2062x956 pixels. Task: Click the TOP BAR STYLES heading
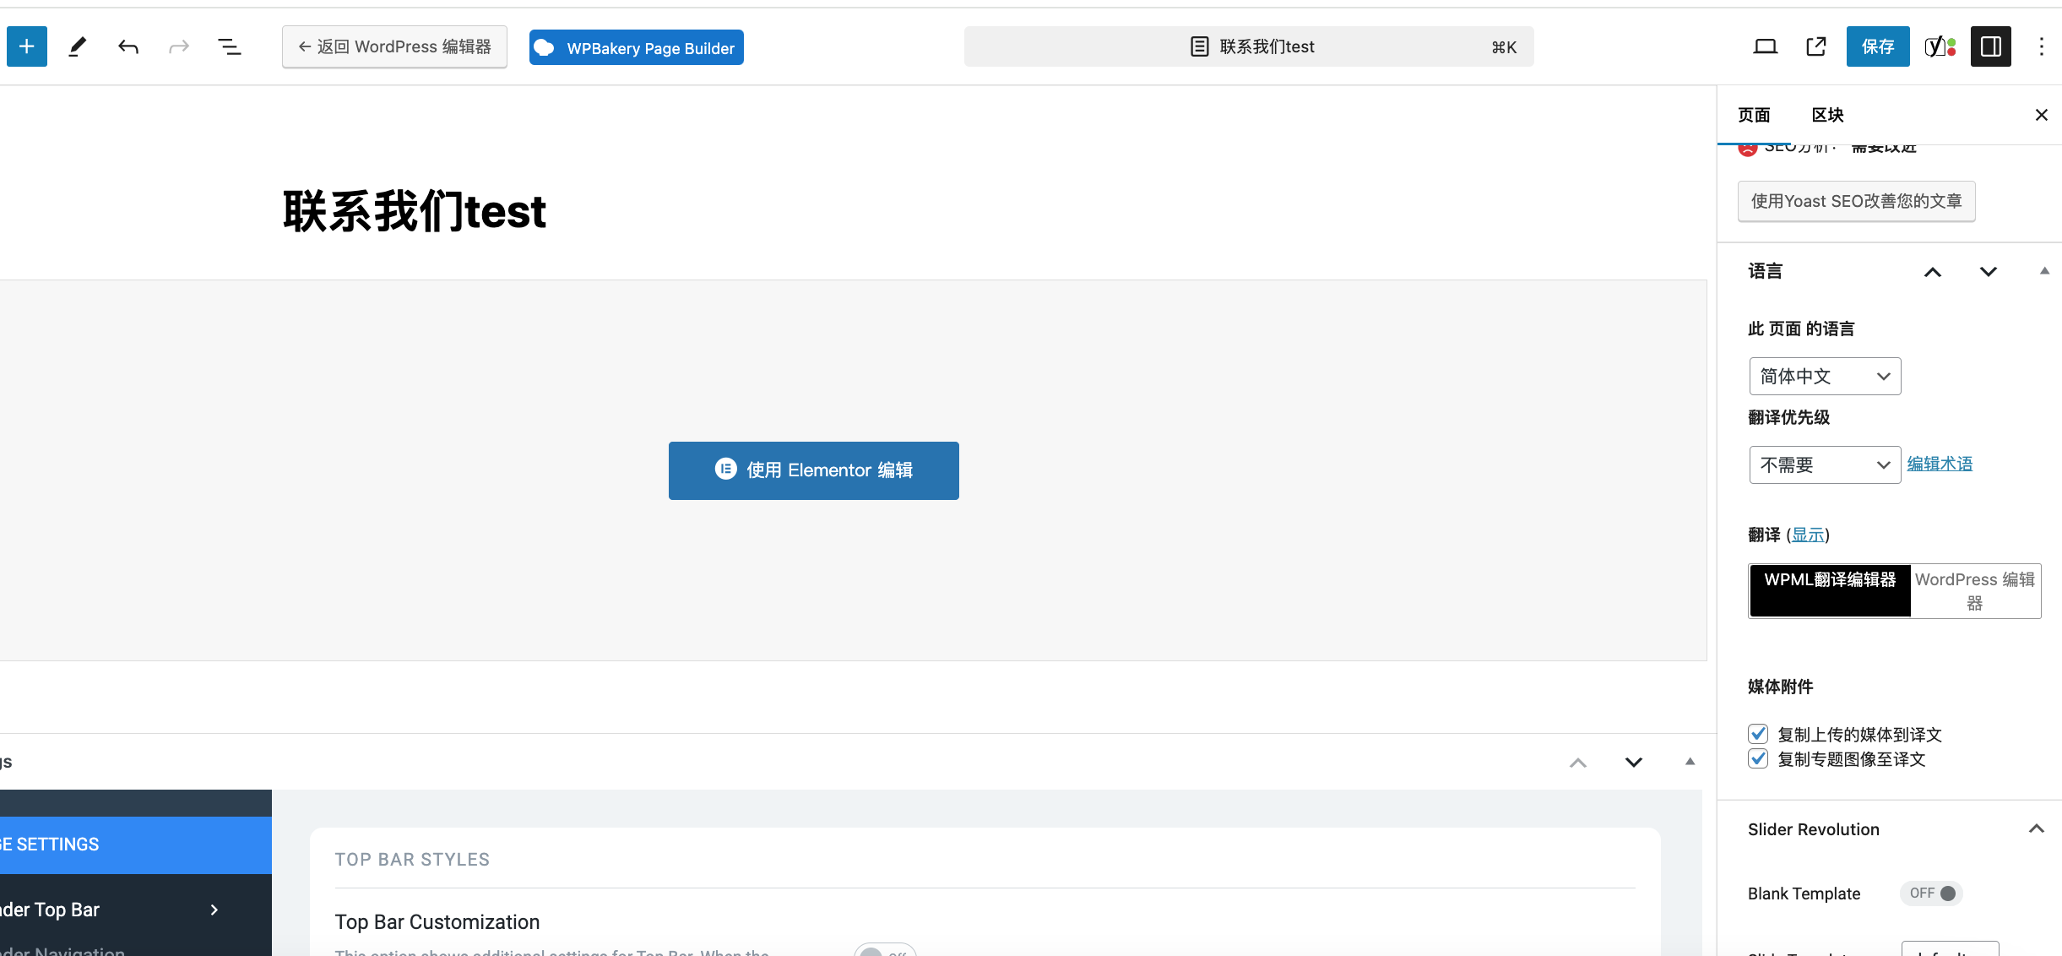pyautogui.click(x=412, y=860)
